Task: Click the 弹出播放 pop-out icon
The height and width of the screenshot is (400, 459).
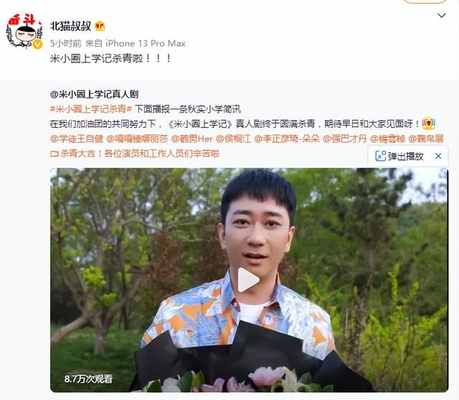Action: [380, 156]
